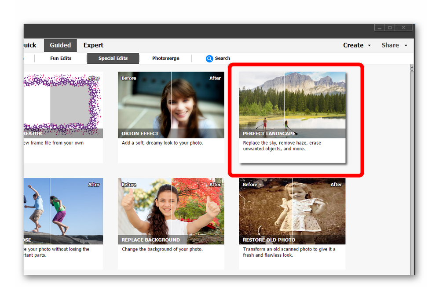The height and width of the screenshot is (287, 439).
Task: Open the Create dropdown menu
Action: [357, 45]
